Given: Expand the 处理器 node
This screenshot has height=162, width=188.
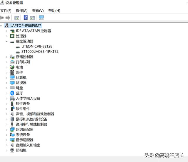Looking at the screenshot, I should (7, 36).
